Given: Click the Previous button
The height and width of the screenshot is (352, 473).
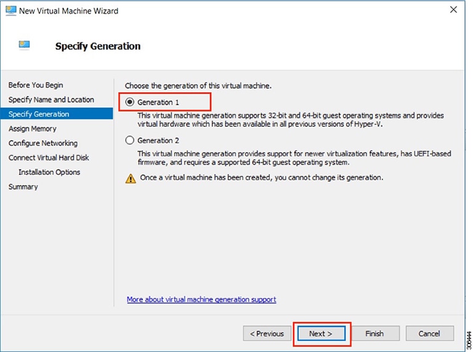Looking at the screenshot, I should point(267,334).
